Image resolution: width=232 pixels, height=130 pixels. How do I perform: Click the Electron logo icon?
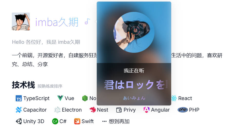tap(57, 110)
